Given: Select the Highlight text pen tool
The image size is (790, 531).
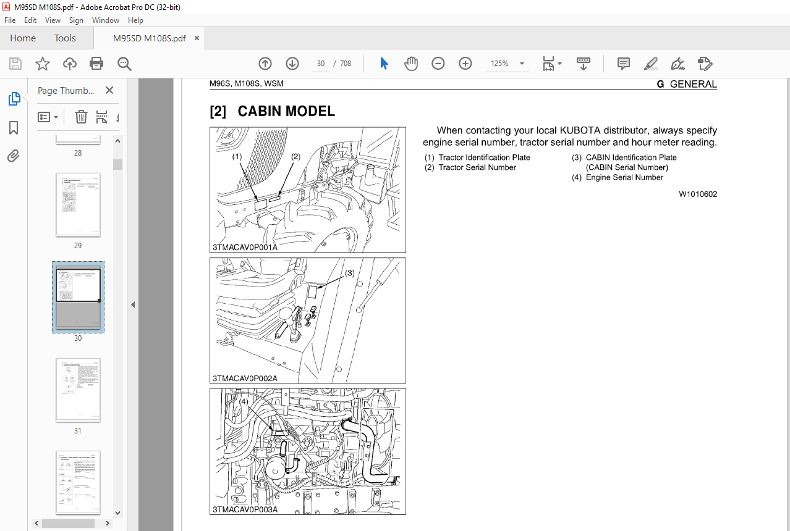Looking at the screenshot, I should coord(650,64).
